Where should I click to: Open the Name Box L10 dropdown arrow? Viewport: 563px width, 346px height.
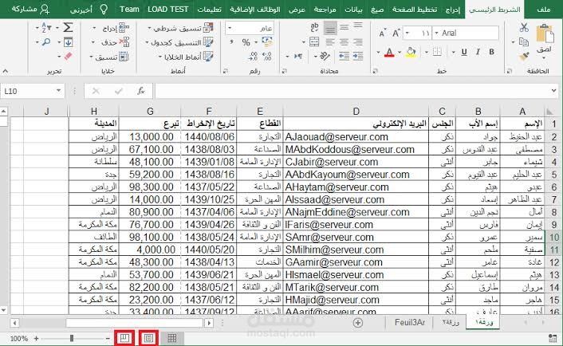[58, 91]
